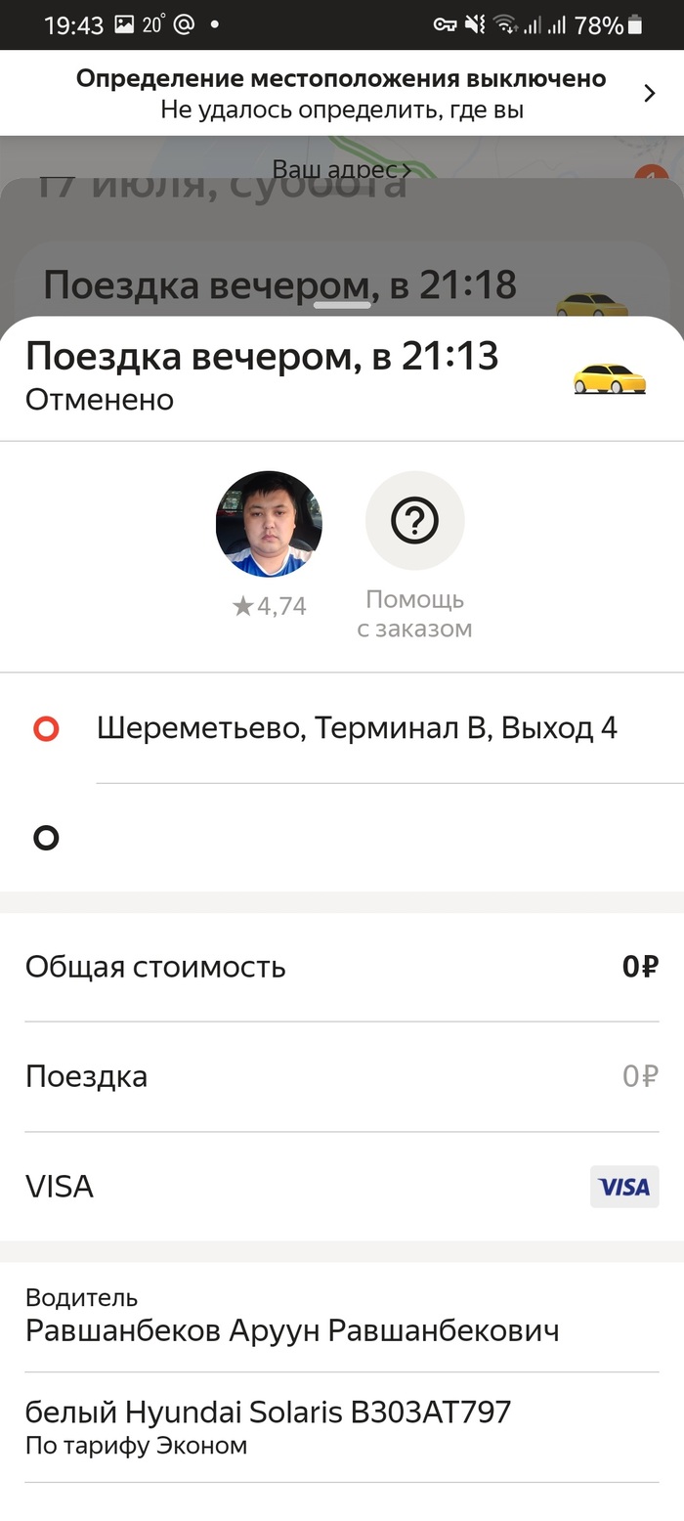Tap the driver's 4,74 star rating
This screenshot has height=1521, width=684.
[270, 606]
